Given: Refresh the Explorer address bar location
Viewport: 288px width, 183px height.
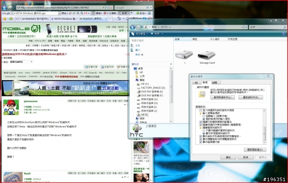Looking at the screenshot, I should click(x=246, y=27).
